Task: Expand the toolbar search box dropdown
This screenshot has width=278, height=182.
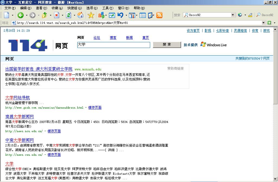Action: point(233,15)
